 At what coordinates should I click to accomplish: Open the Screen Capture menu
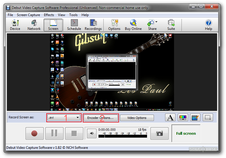28,15
